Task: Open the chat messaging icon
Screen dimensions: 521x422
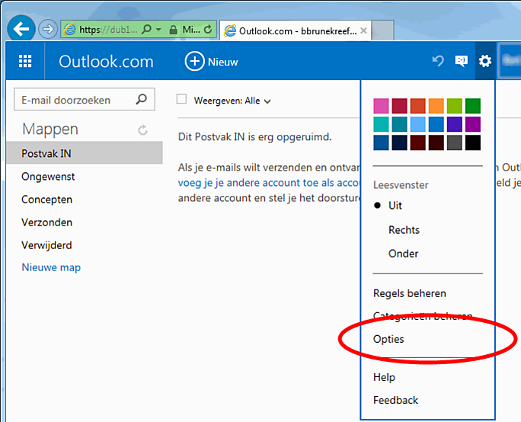Action: click(x=461, y=61)
